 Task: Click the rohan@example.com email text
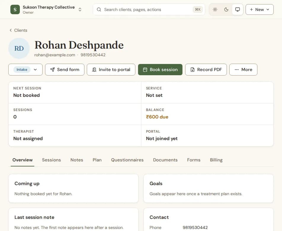pyautogui.click(x=55, y=55)
